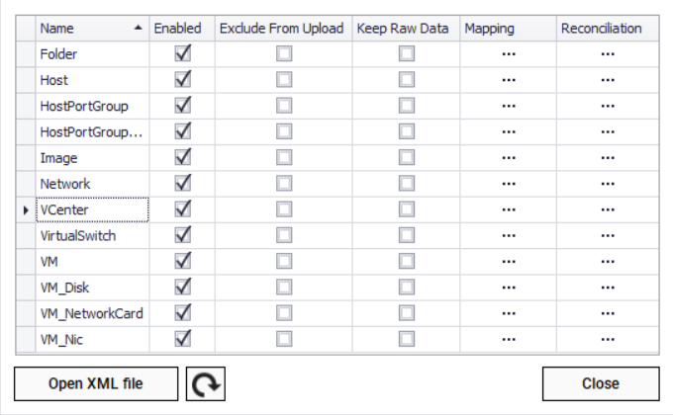Disable the VM_Nic Enabled checkbox
This screenshot has height=415, width=673.
pyautogui.click(x=182, y=339)
